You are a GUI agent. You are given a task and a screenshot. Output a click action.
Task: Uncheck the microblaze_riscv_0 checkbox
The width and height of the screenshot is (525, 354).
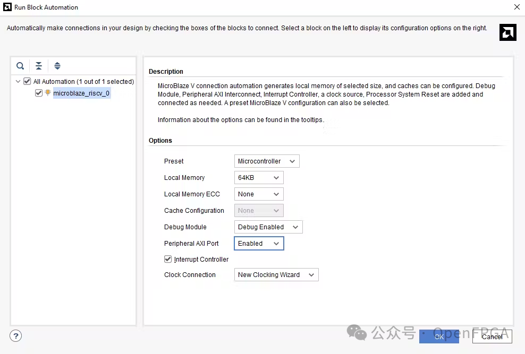click(39, 93)
